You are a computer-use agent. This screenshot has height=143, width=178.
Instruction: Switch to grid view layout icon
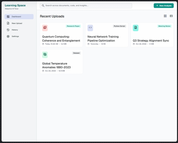(165, 16)
